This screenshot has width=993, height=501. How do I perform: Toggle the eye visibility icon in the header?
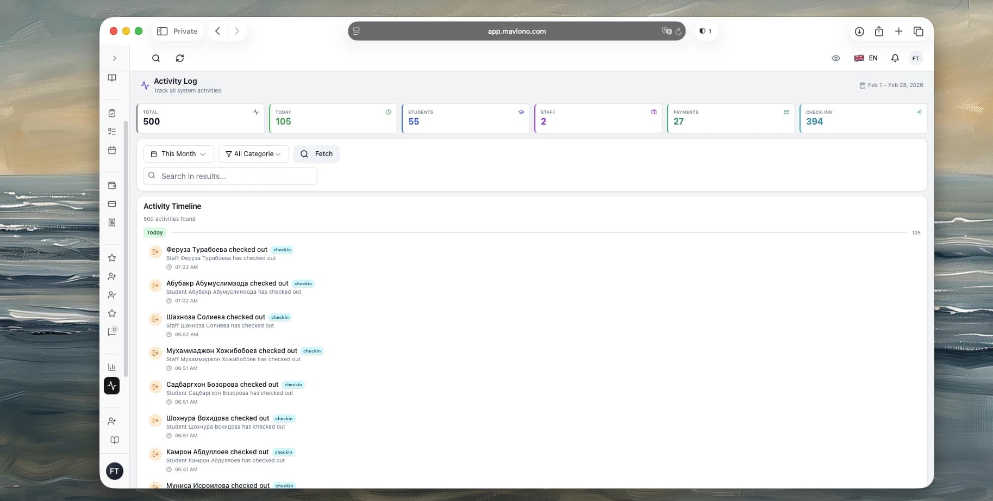[836, 58]
